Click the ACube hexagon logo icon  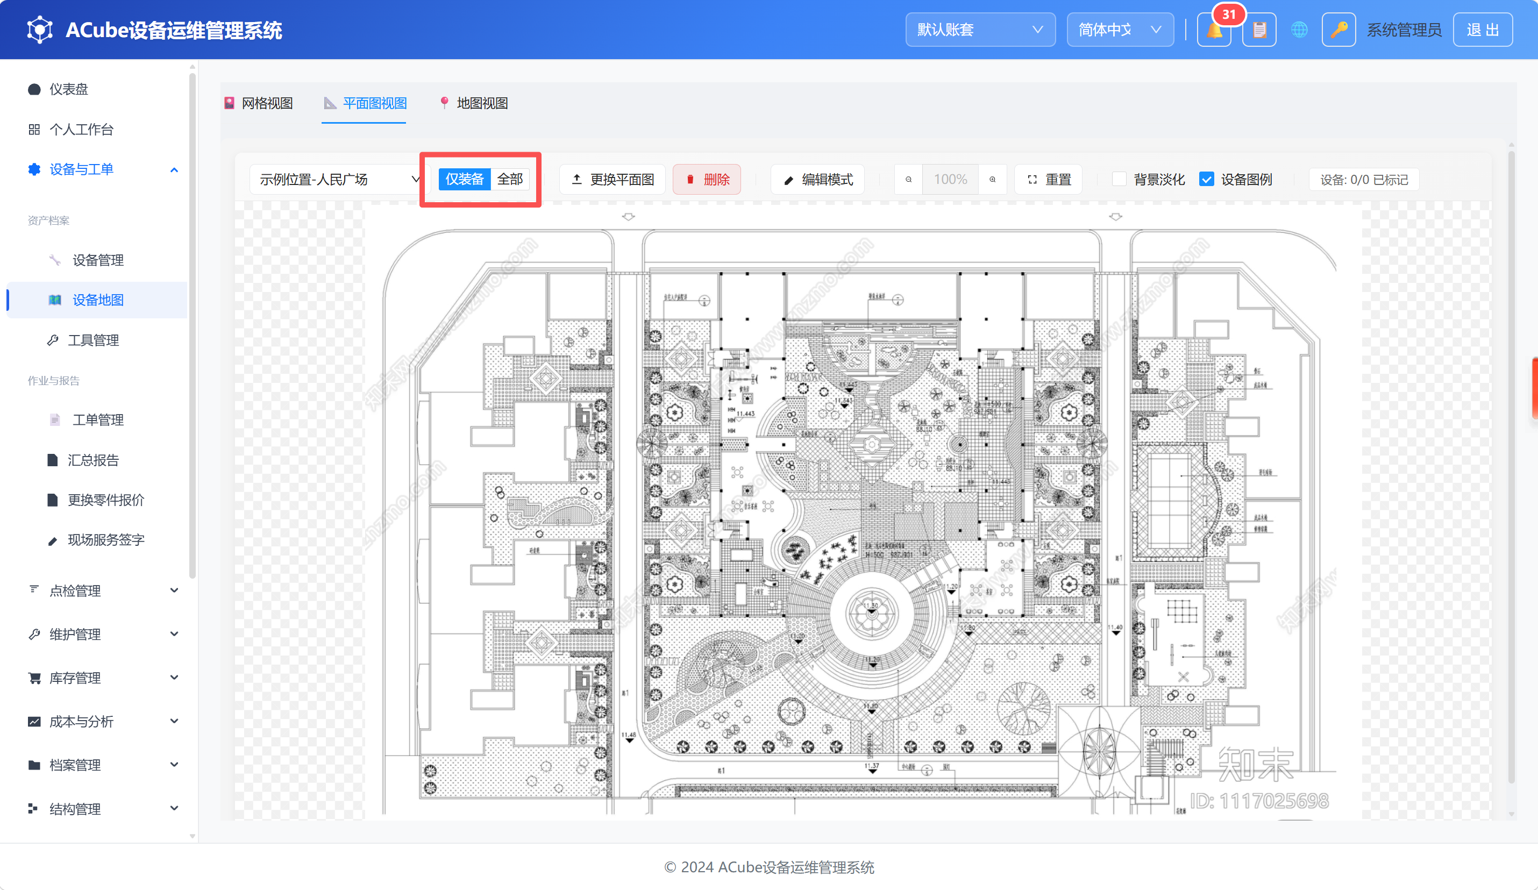(x=40, y=29)
